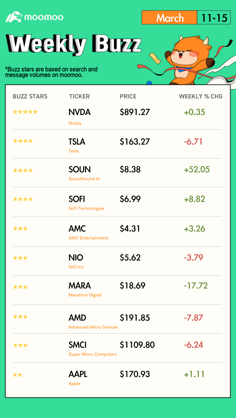Click the four-star rating beside TSLA
The image size is (236, 418).
pos(23,141)
